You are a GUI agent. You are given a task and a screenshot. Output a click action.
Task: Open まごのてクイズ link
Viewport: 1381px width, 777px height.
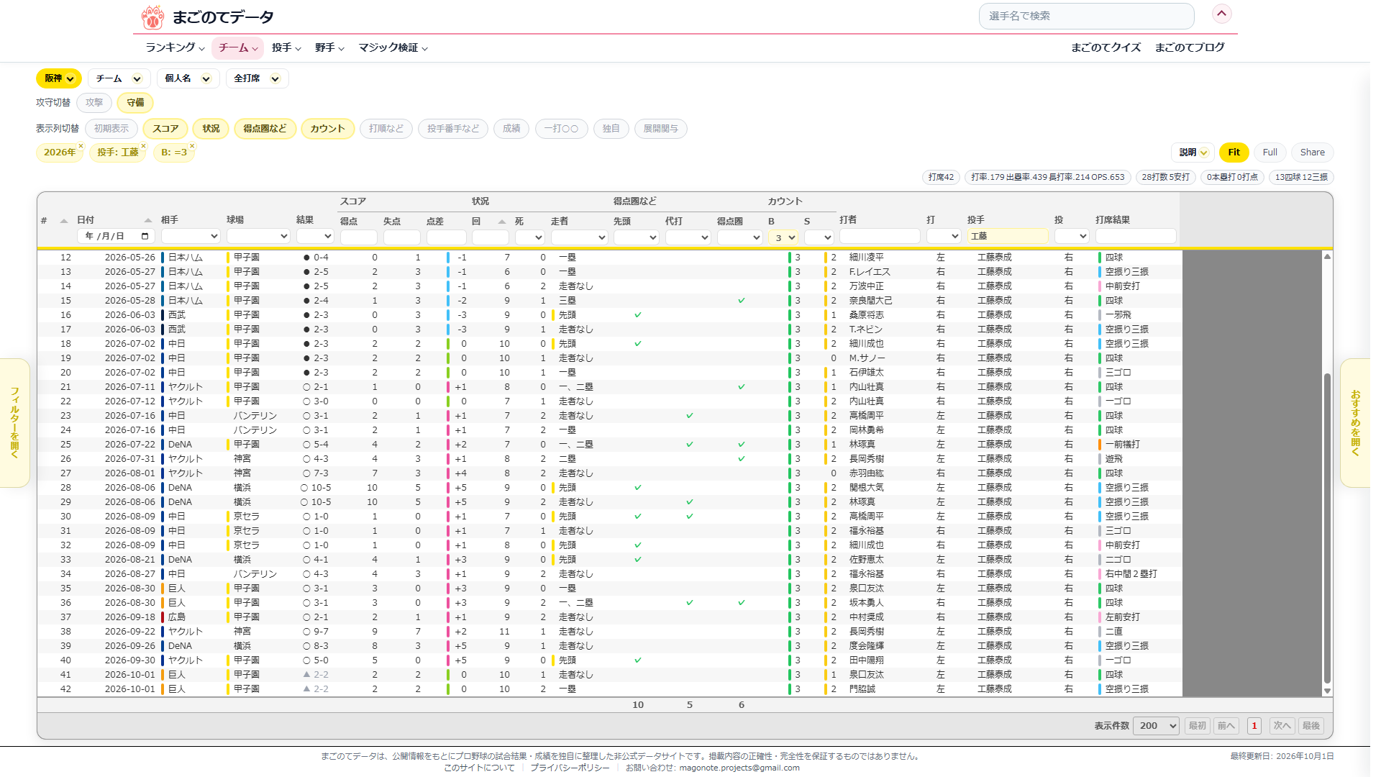tap(1106, 47)
